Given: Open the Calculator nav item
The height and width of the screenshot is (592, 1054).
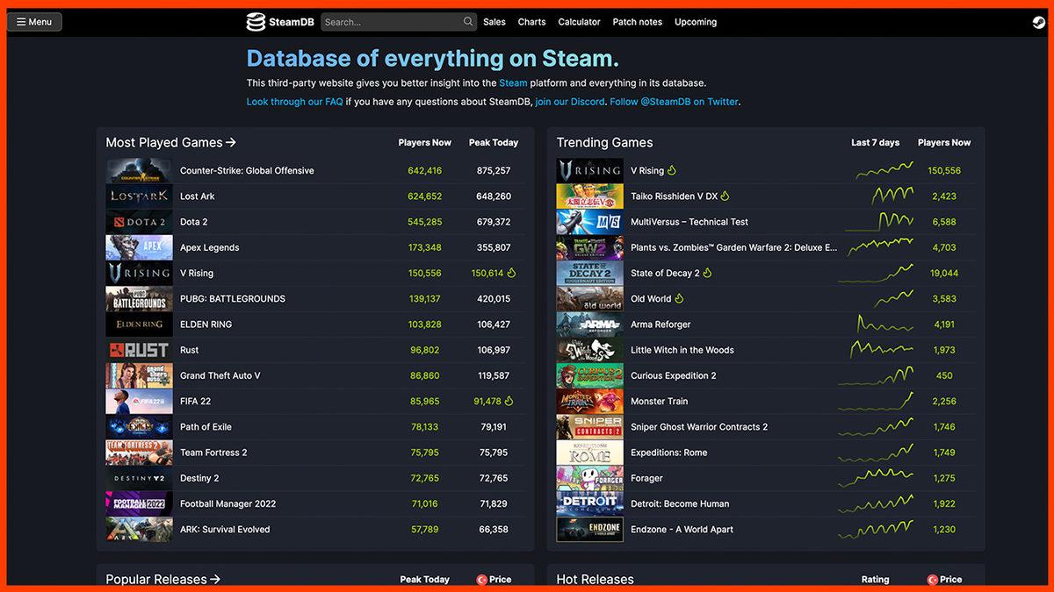Looking at the screenshot, I should pyautogui.click(x=579, y=22).
